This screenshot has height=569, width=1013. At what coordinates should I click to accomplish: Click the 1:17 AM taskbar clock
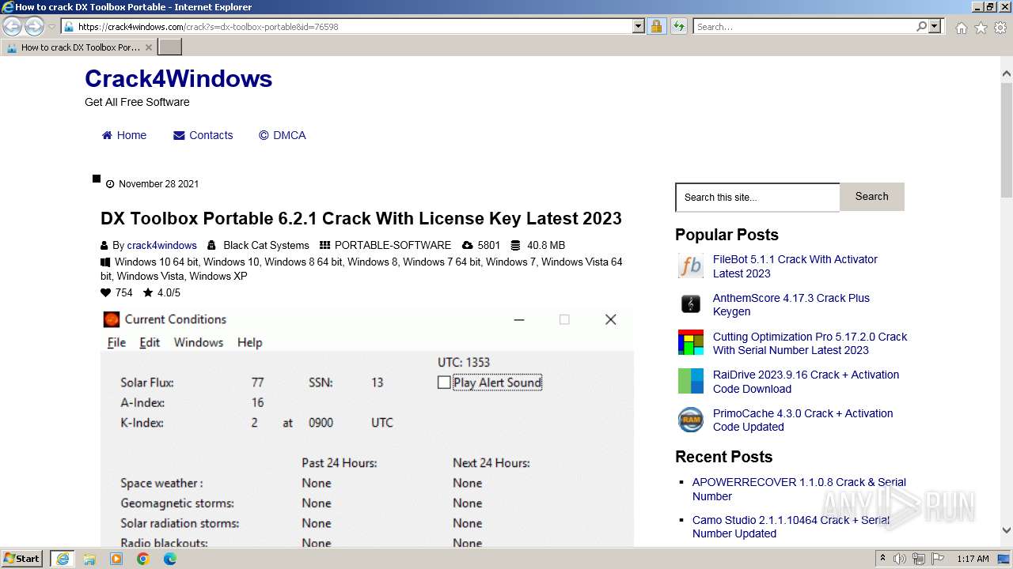973,559
